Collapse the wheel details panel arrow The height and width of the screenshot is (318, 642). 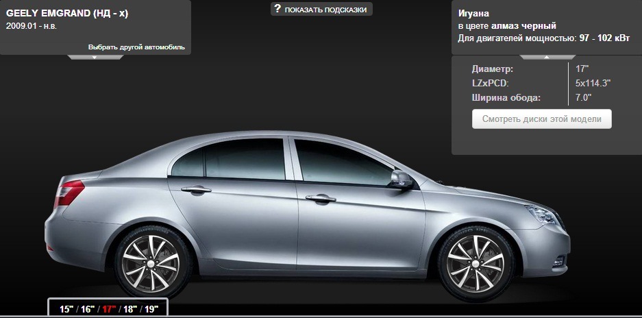pyautogui.click(x=547, y=58)
